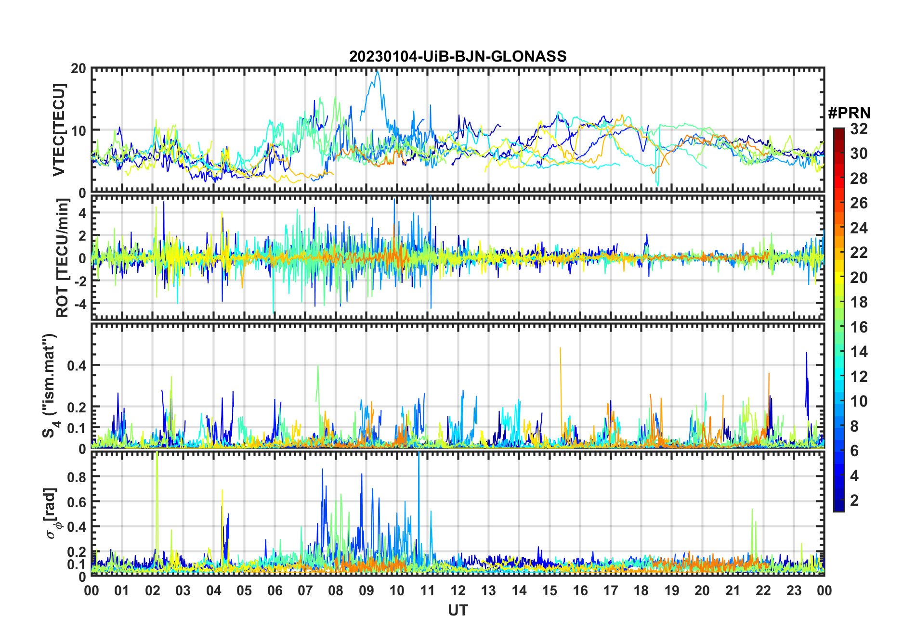916x640 pixels.
Task: Click the 0.4 tick label on the S4 axis
Action: pyautogui.click(x=76, y=365)
